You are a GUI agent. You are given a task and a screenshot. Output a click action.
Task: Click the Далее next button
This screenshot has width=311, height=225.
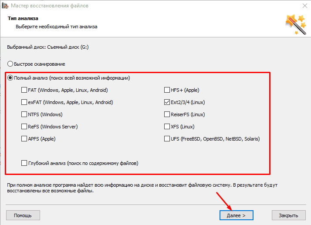237,215
